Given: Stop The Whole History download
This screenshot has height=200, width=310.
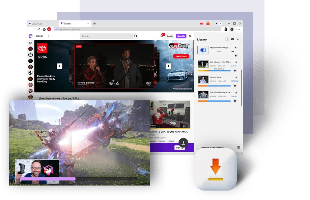Looking at the screenshot, I should coord(235,101).
